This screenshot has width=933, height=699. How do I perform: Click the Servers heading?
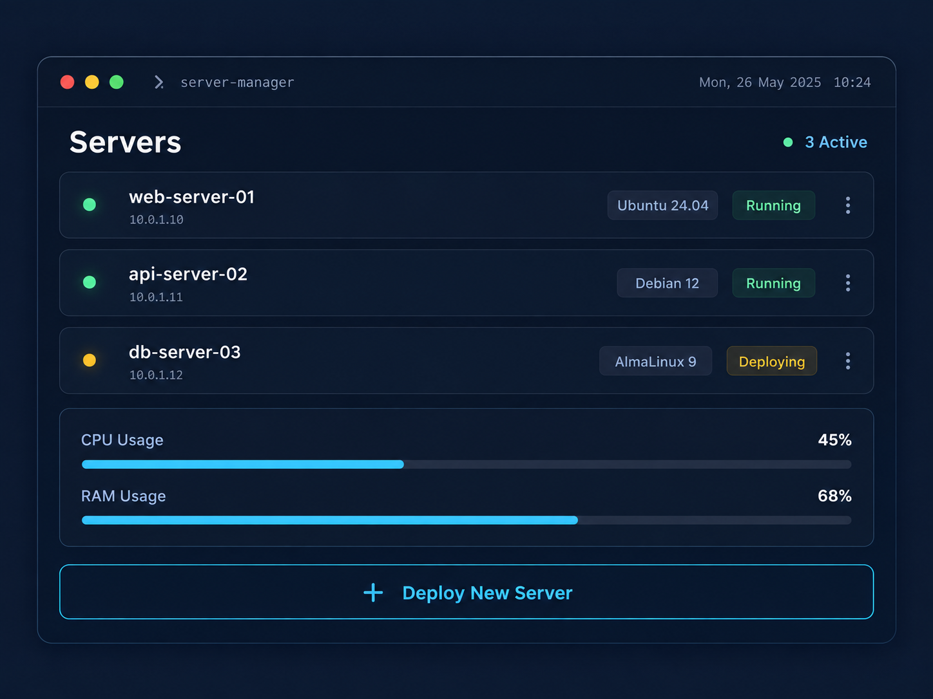[126, 142]
